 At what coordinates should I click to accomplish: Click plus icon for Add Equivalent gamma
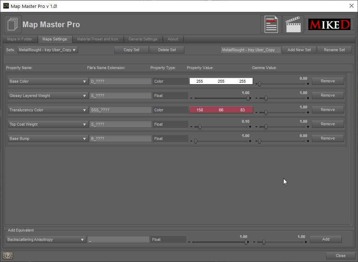pos(306,242)
